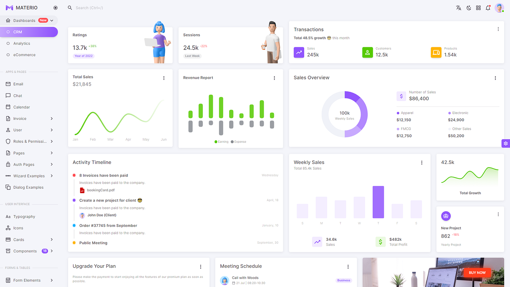The height and width of the screenshot is (287, 510).
Task: Open the purple settings gear tab
Action: coord(506,143)
